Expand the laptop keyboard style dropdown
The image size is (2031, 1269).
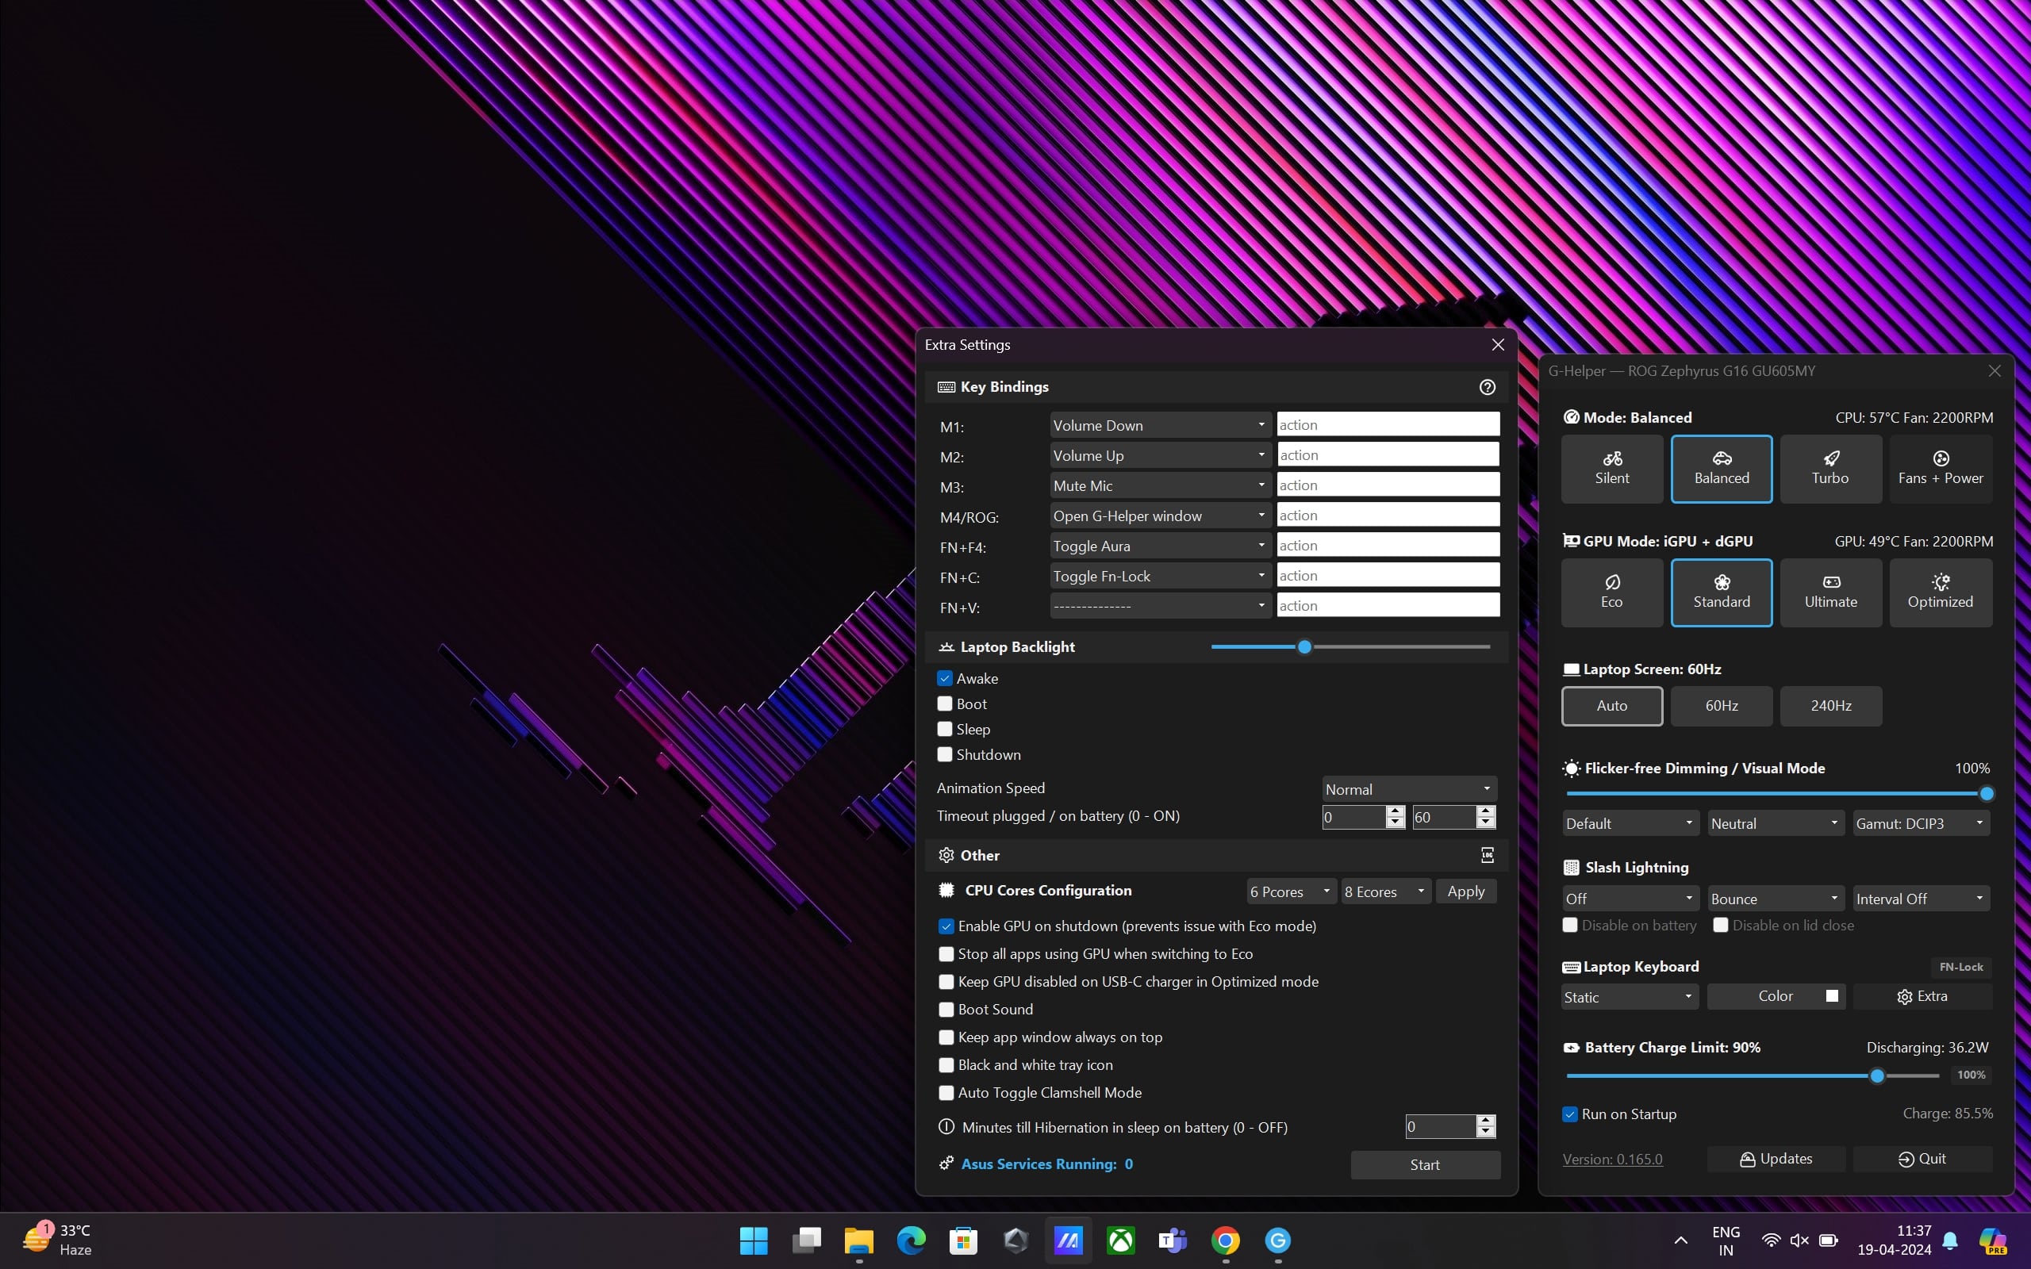(x=1629, y=995)
